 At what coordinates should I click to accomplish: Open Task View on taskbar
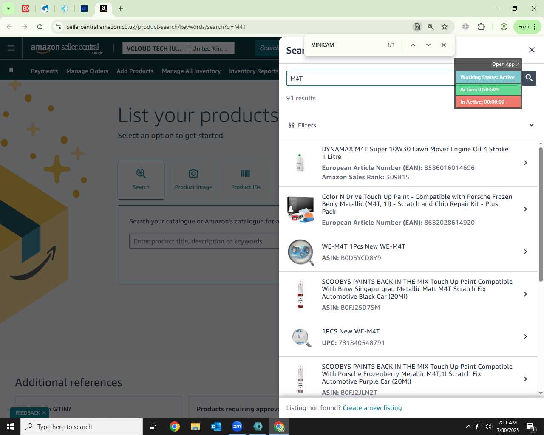(x=153, y=427)
